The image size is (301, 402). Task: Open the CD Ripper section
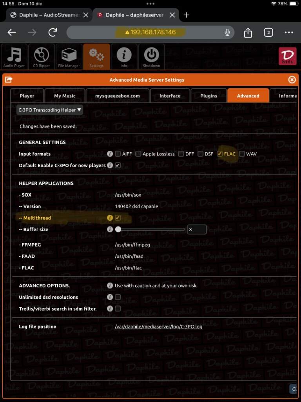coord(42,57)
